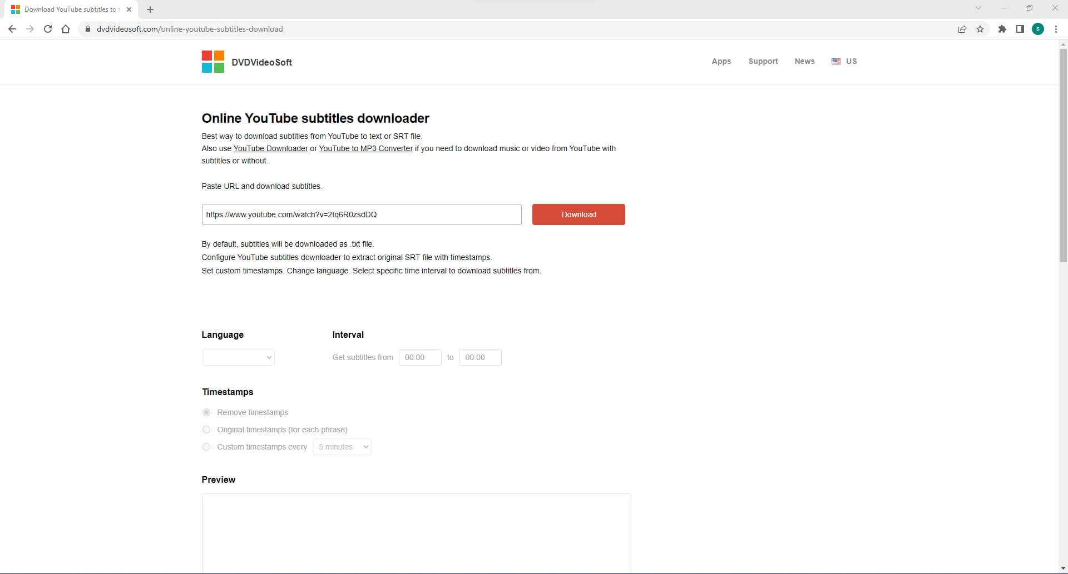Click the browser forward arrow
Screen dimensions: 1068x574
coord(30,29)
